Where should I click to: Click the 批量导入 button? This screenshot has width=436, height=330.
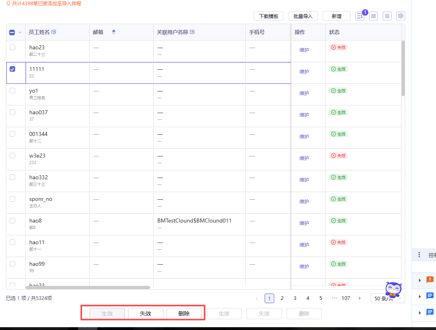tap(303, 16)
